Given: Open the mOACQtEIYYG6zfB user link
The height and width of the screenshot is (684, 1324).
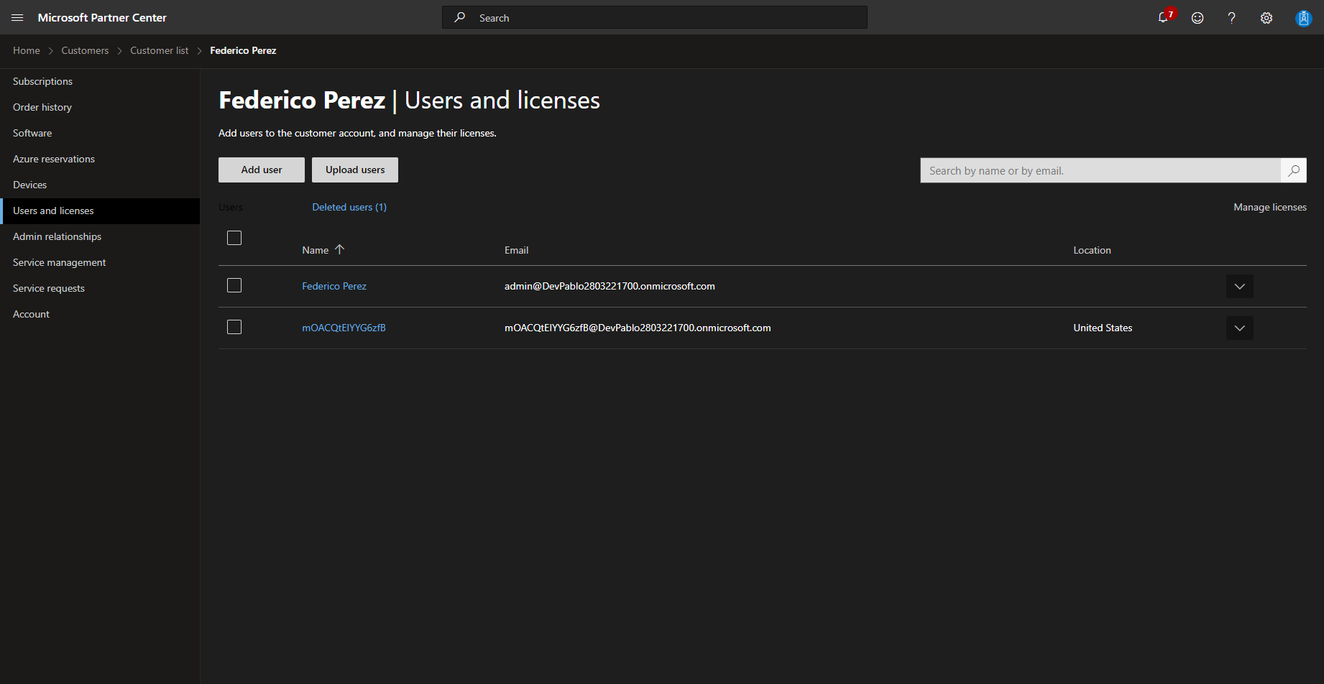Looking at the screenshot, I should 344,328.
